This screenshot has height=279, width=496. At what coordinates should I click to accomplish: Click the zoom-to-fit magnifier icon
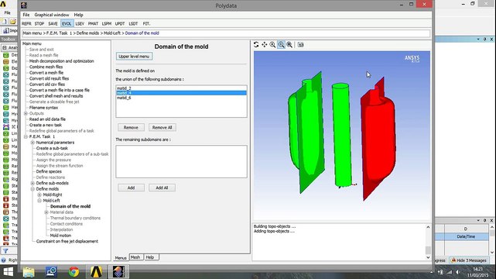click(289, 45)
